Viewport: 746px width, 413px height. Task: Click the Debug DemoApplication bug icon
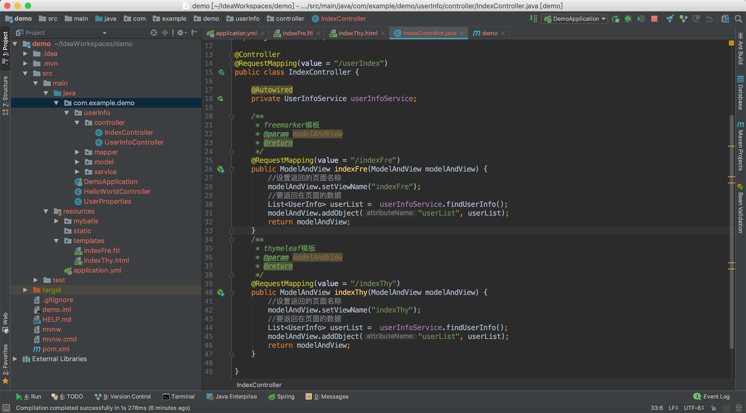pos(628,19)
